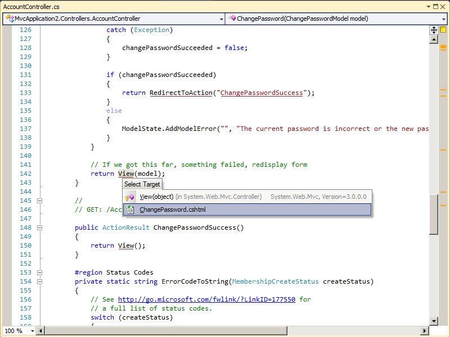Collapse the Status Codes region at line 153
This screenshot has height=337, width=450.
click(x=38, y=272)
